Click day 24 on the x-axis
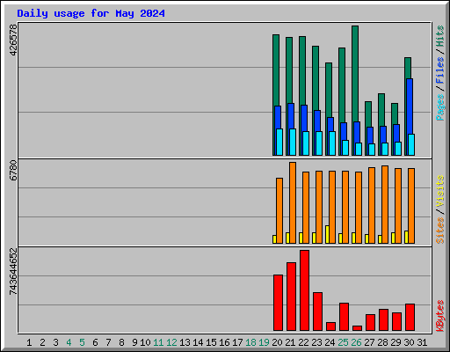The height and width of the screenshot is (352, 450). pyautogui.click(x=330, y=342)
